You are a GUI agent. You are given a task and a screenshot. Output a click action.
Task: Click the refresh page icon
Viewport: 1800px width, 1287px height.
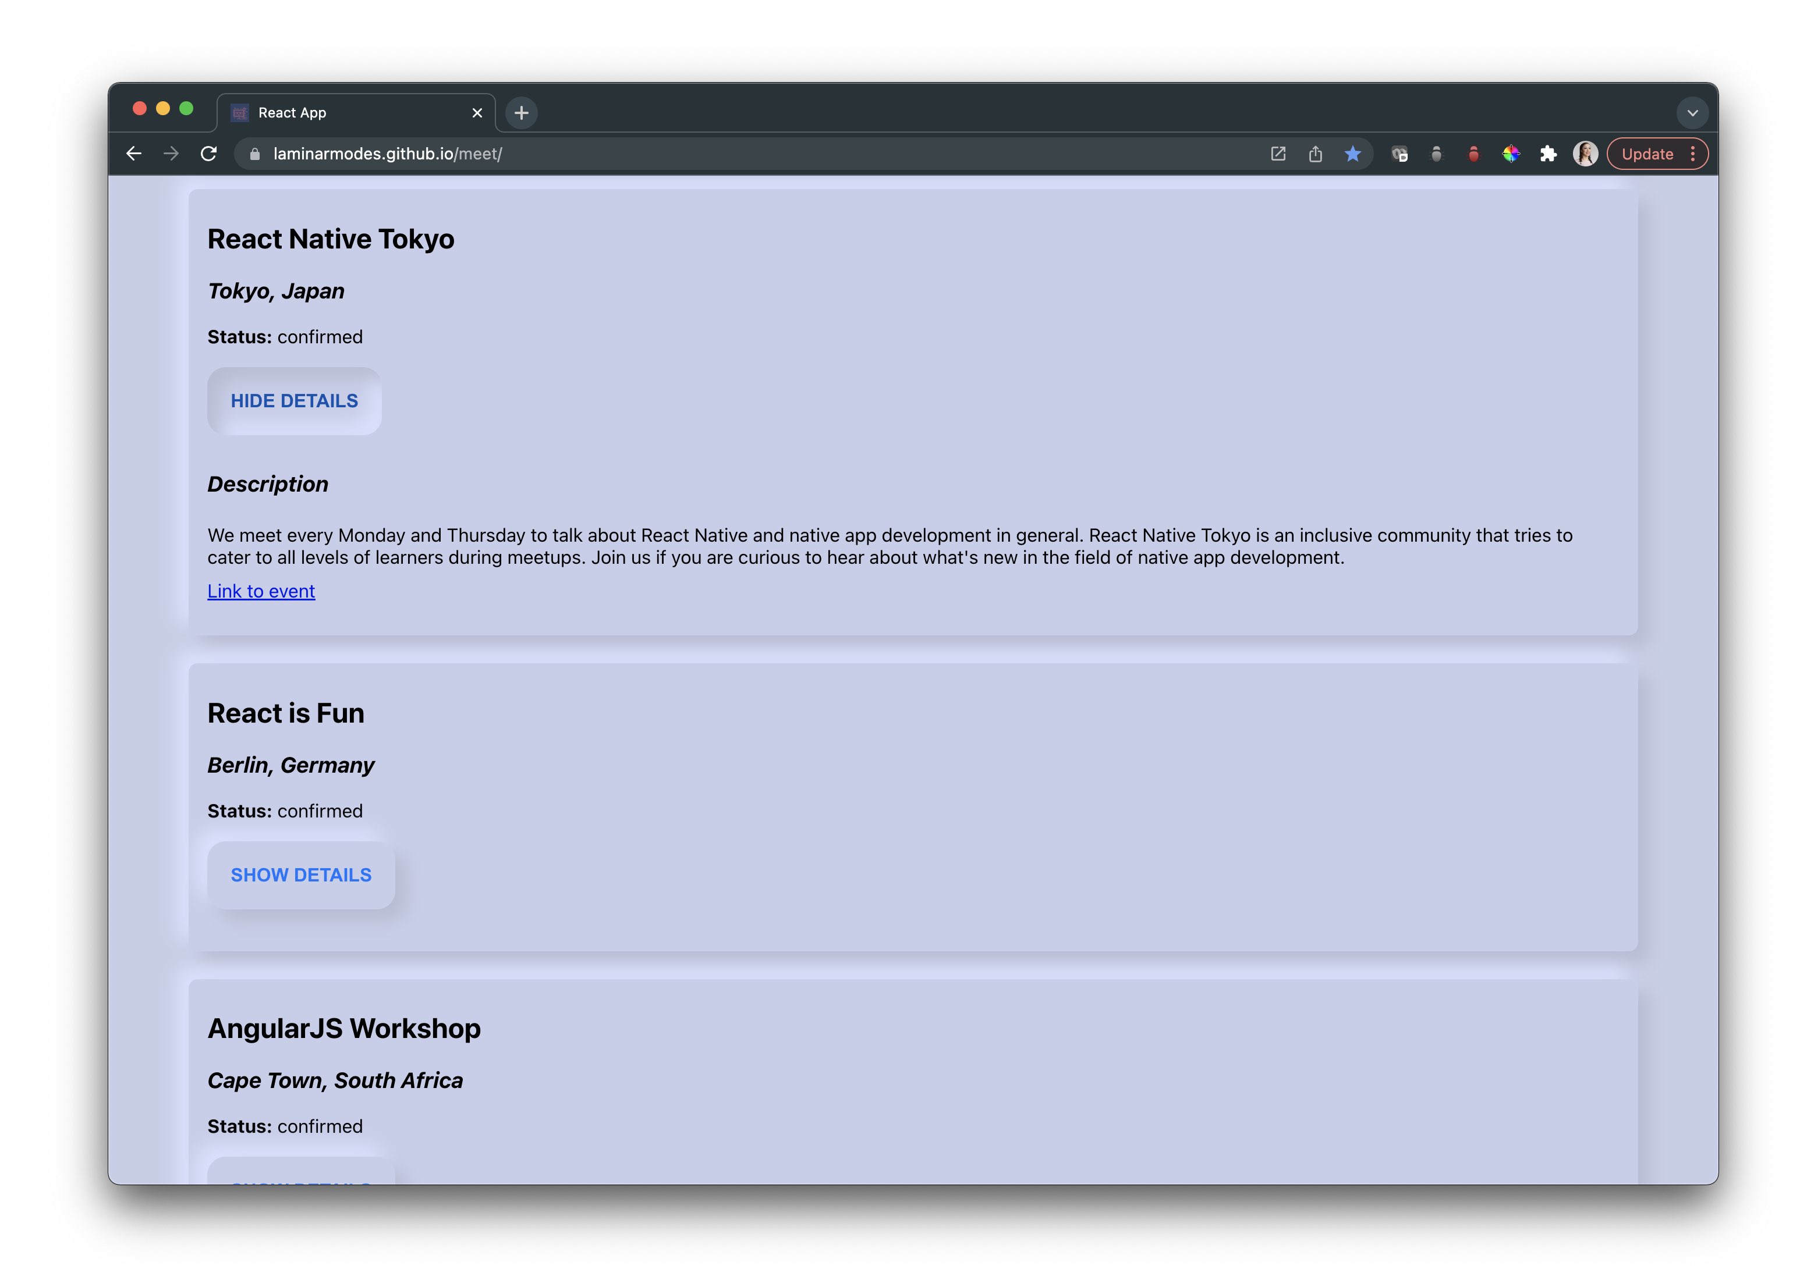click(x=210, y=153)
